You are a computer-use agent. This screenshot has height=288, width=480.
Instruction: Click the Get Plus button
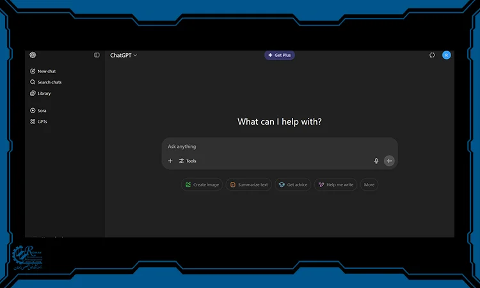point(280,55)
